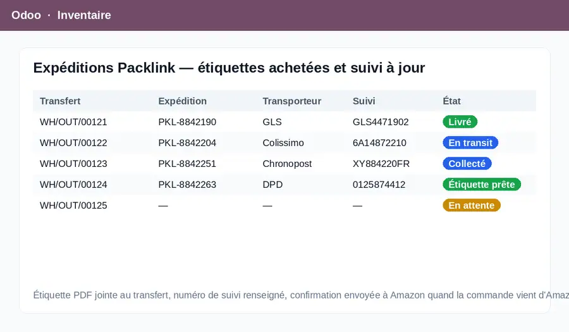
Task: Select the Expédition column header
Action: (183, 101)
